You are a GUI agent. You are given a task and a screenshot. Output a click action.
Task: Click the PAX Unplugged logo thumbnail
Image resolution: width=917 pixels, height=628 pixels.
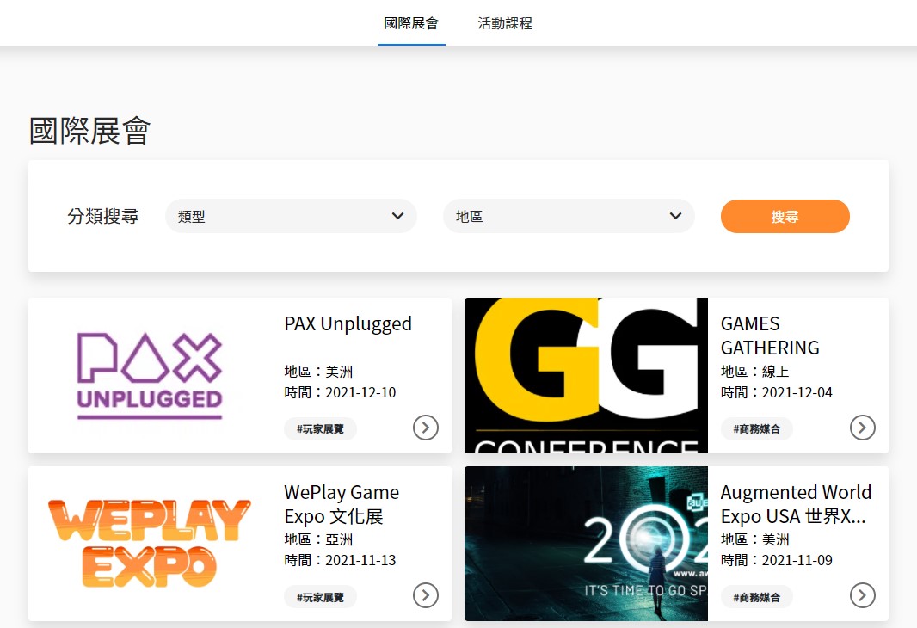coord(150,375)
